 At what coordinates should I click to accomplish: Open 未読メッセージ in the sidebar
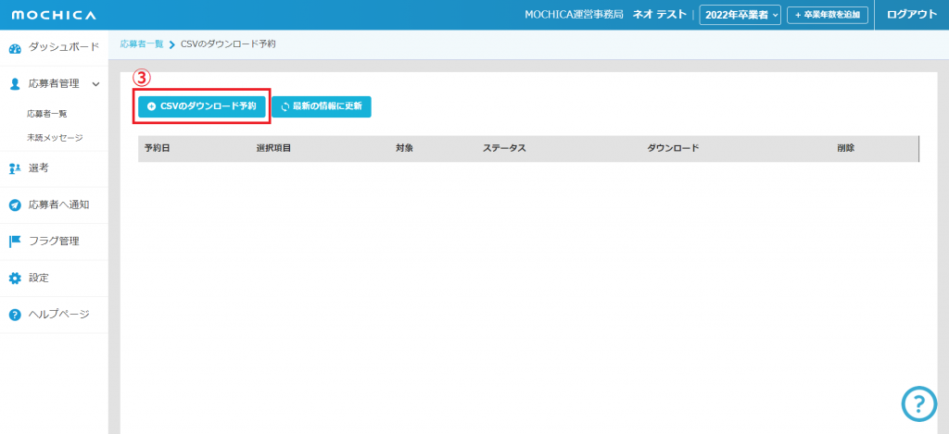click(55, 138)
